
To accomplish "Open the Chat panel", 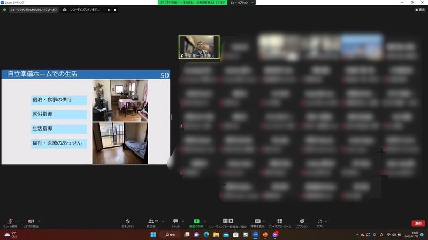I will tap(175, 223).
